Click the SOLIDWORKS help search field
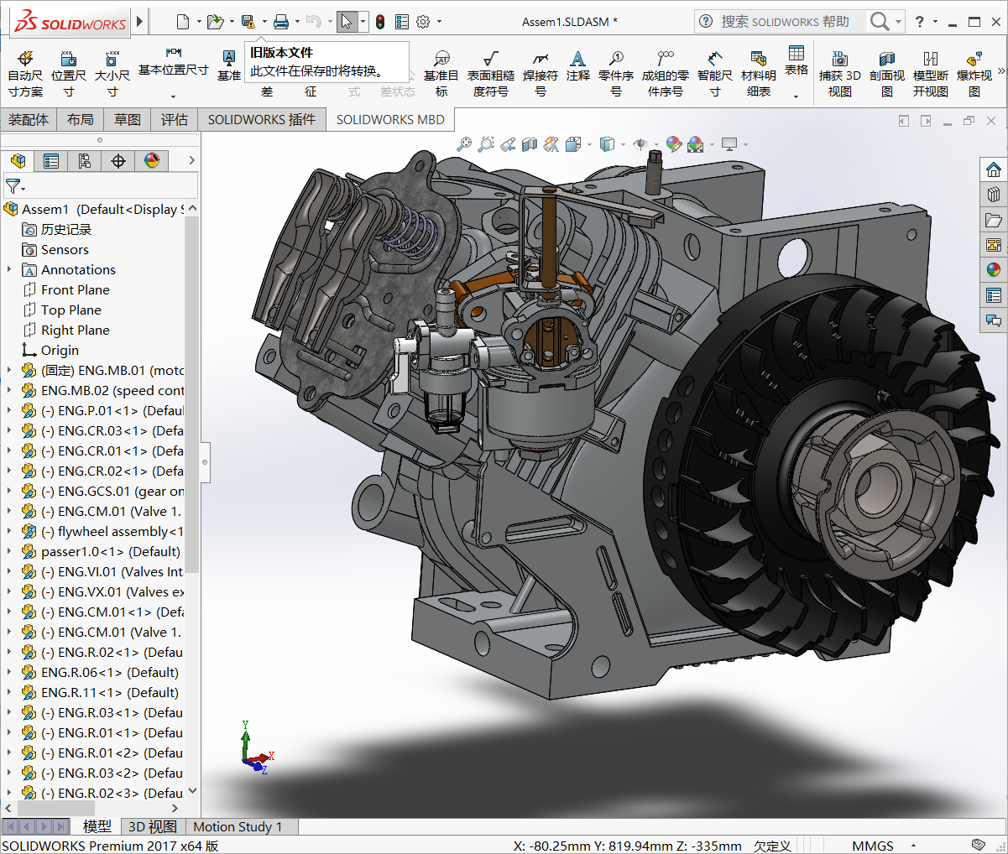Image resolution: width=1008 pixels, height=854 pixels. point(785,22)
